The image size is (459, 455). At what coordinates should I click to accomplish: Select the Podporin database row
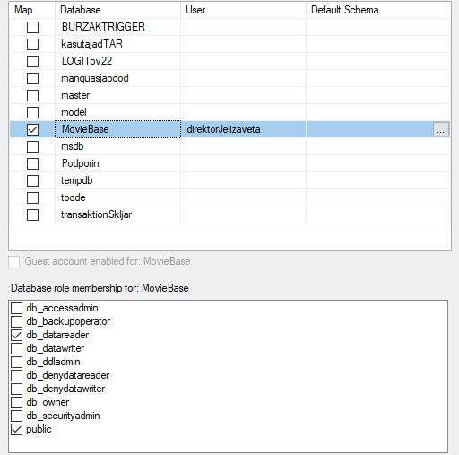(229, 163)
